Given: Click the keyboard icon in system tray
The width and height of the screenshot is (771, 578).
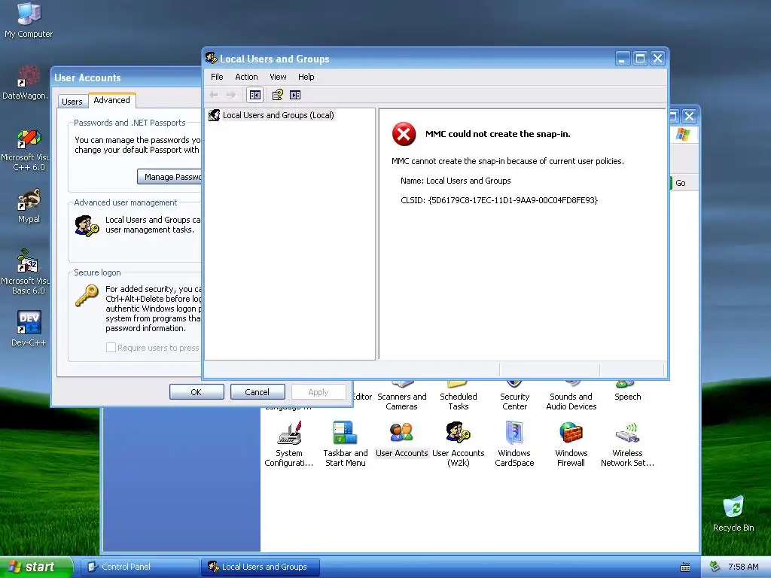Looking at the screenshot, I should coord(685,567).
